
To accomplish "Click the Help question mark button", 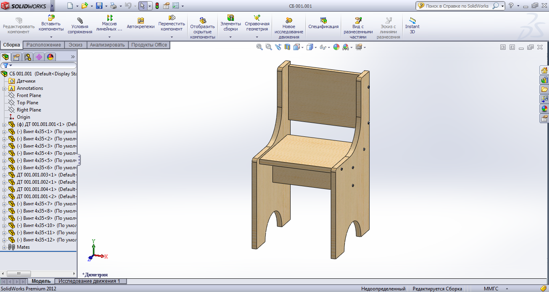I will tap(511, 6).
